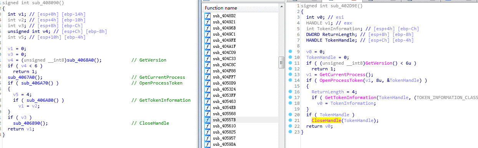
Task: Toggle breakpoint dot on line 17
Action: (290, 97)
